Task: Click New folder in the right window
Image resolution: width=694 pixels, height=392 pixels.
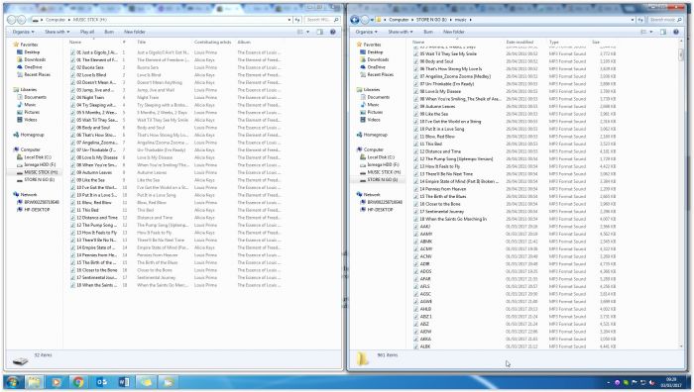Action: point(454,32)
